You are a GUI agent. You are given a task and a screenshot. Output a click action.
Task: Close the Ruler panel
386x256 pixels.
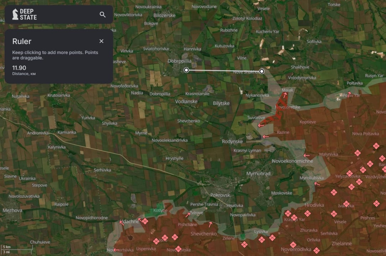click(101, 41)
